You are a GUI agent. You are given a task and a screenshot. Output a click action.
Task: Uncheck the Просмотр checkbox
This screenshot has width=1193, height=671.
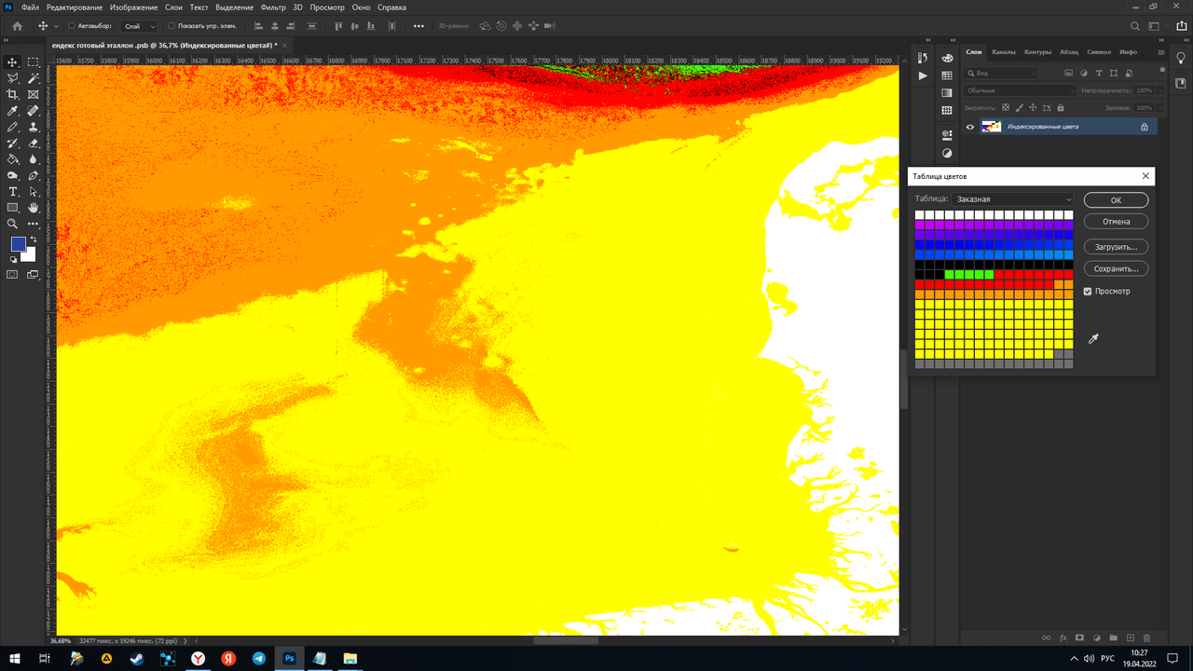pos(1088,292)
